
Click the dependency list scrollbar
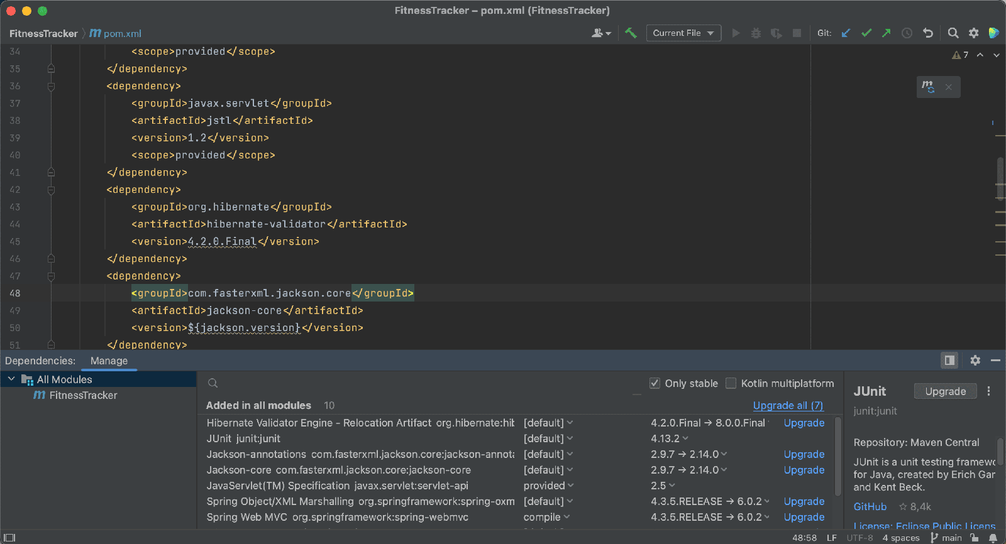[837, 456]
